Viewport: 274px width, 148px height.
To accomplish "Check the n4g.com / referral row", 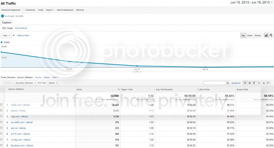I will point(2,116).
